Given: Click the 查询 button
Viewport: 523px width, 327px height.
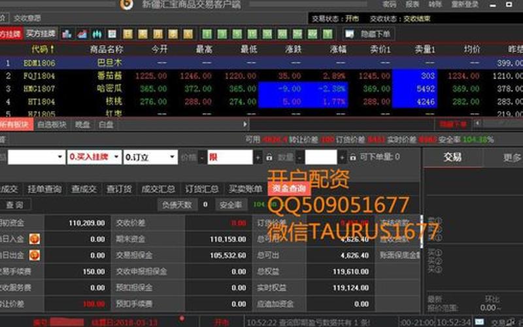Looking at the screenshot, I should pyautogui.click(x=15, y=205).
